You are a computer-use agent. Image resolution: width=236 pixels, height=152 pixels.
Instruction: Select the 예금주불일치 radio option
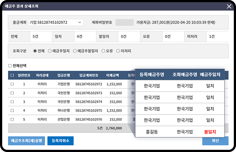click(x=75, y=51)
